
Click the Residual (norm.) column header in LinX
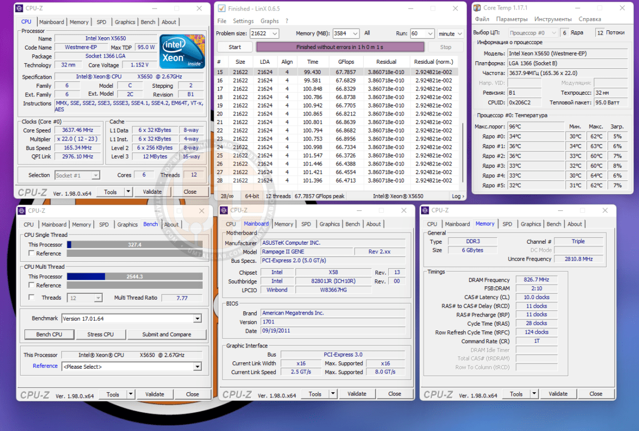[433, 62]
